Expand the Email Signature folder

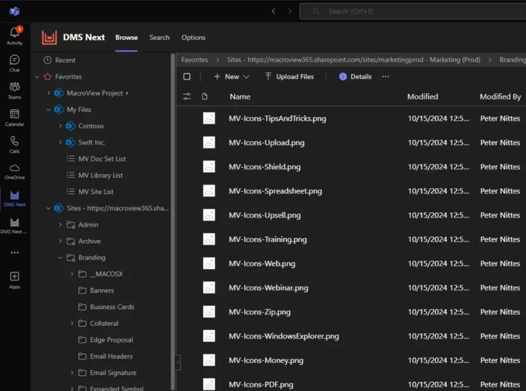pos(72,373)
